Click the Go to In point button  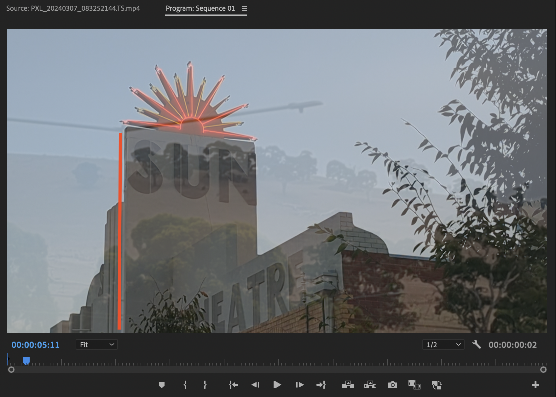[x=234, y=385]
